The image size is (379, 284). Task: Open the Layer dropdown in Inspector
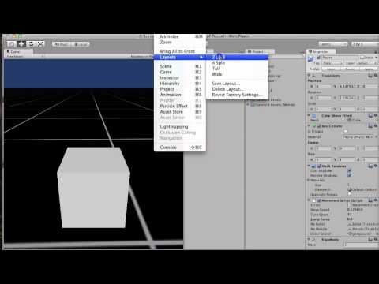(x=367, y=63)
